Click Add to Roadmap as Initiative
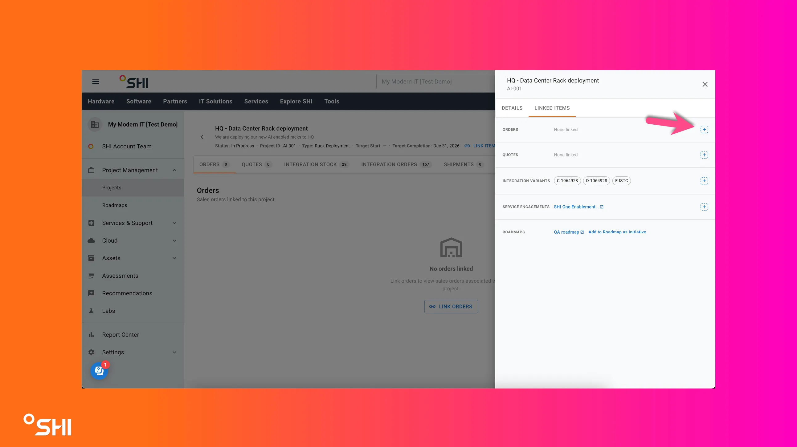797x447 pixels. [x=617, y=232]
